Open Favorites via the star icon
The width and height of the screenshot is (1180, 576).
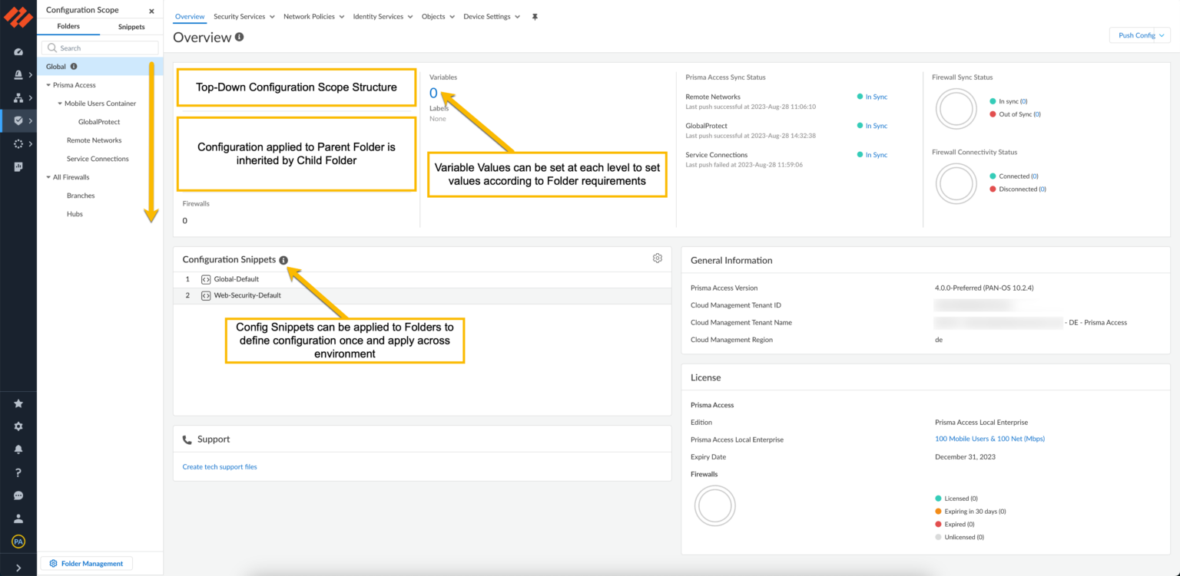tap(18, 403)
